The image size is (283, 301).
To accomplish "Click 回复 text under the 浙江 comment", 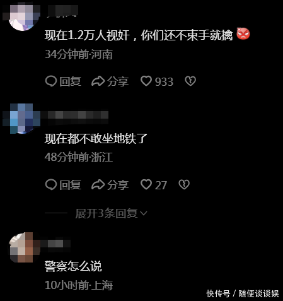I will point(70,185).
